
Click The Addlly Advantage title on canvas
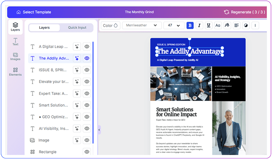click(190, 51)
